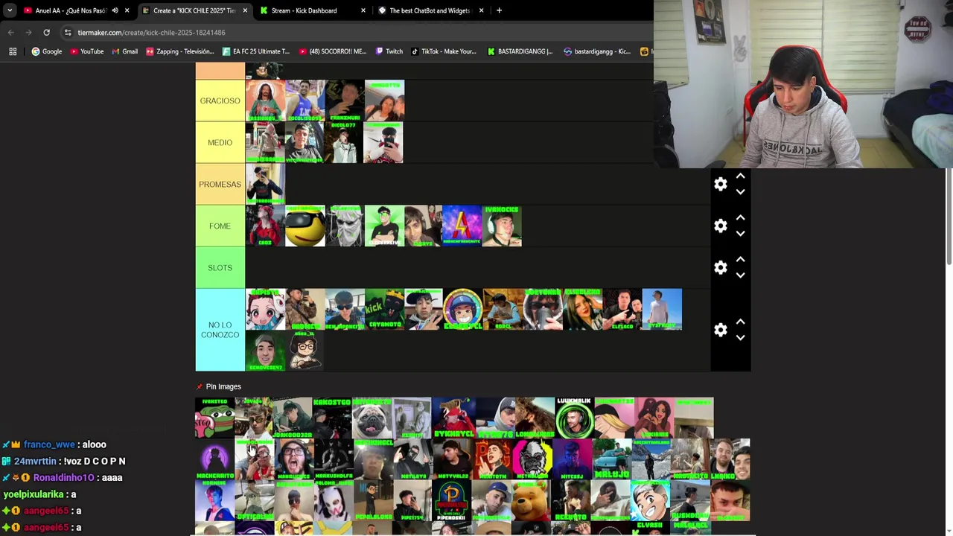Open Chrome tab search dropdown
This screenshot has width=953, height=536.
(9, 10)
